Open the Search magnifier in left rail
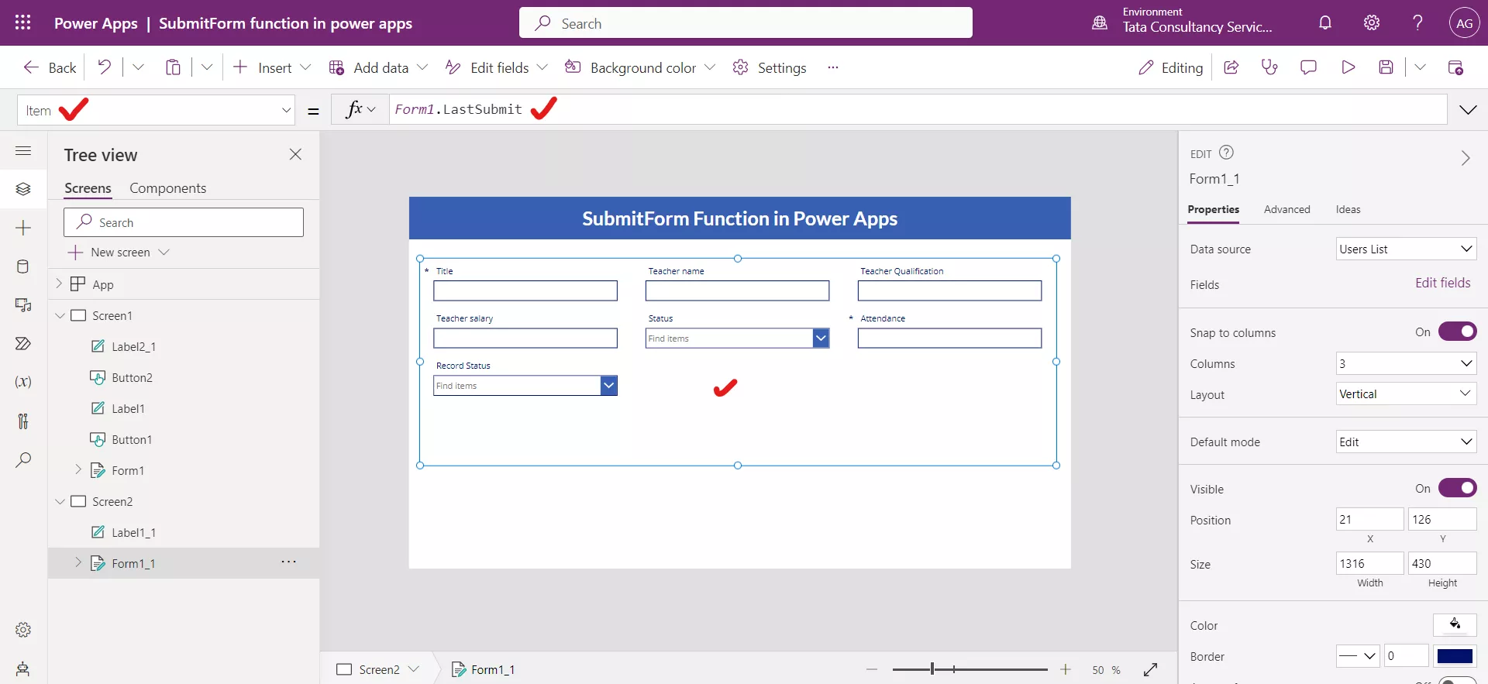 click(x=23, y=459)
